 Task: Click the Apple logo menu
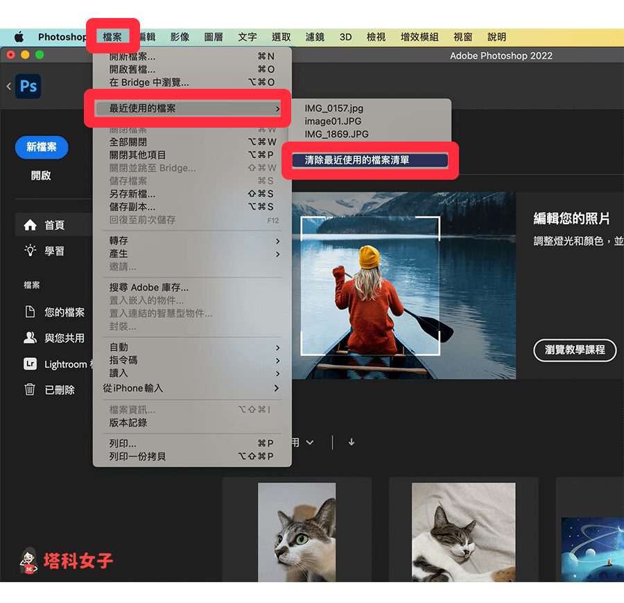tap(19, 37)
